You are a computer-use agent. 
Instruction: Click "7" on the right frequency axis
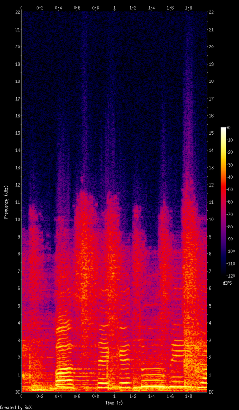(210, 271)
